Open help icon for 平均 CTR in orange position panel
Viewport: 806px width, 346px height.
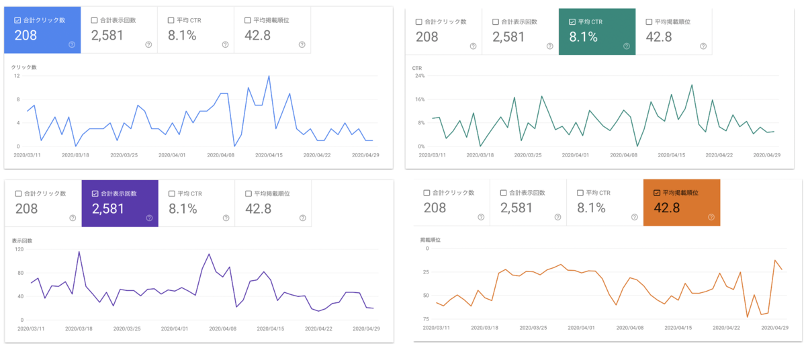[633, 217]
